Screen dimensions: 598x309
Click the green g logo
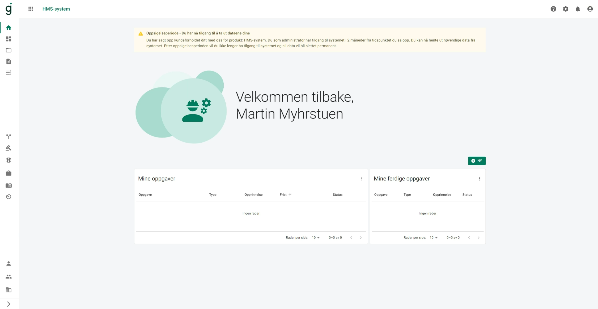pos(9,9)
